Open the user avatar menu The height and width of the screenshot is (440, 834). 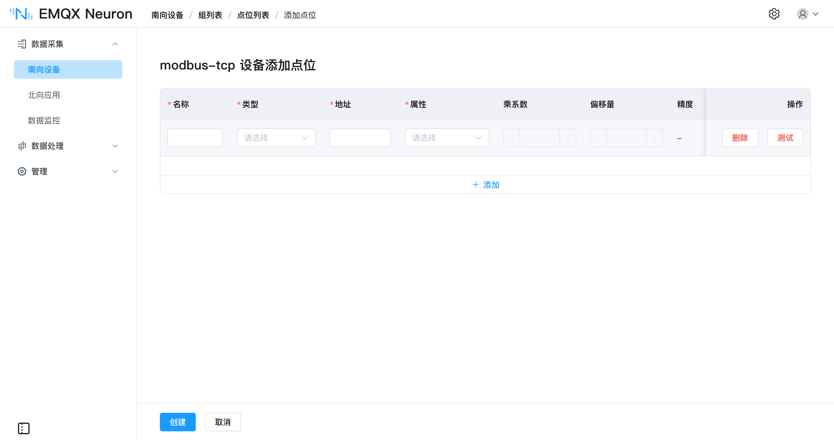tap(803, 14)
